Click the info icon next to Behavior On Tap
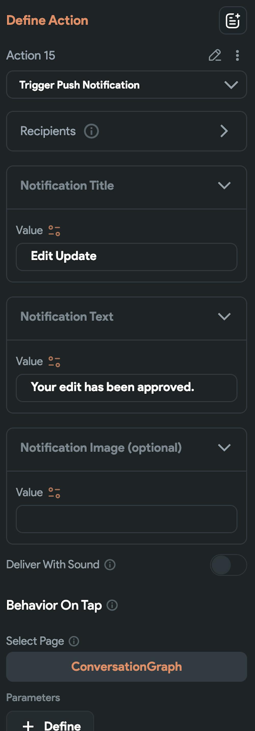The width and height of the screenshot is (255, 731). click(x=112, y=605)
